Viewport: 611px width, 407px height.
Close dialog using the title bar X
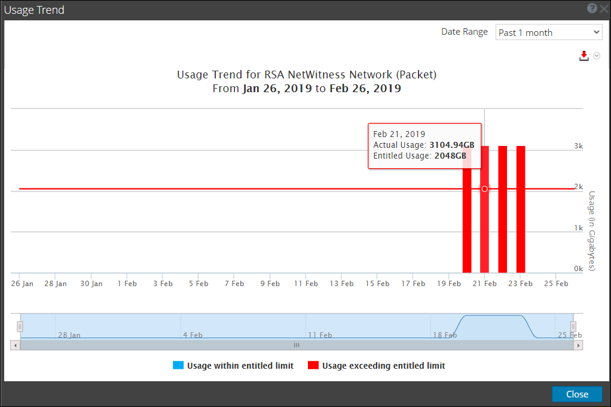coord(603,8)
